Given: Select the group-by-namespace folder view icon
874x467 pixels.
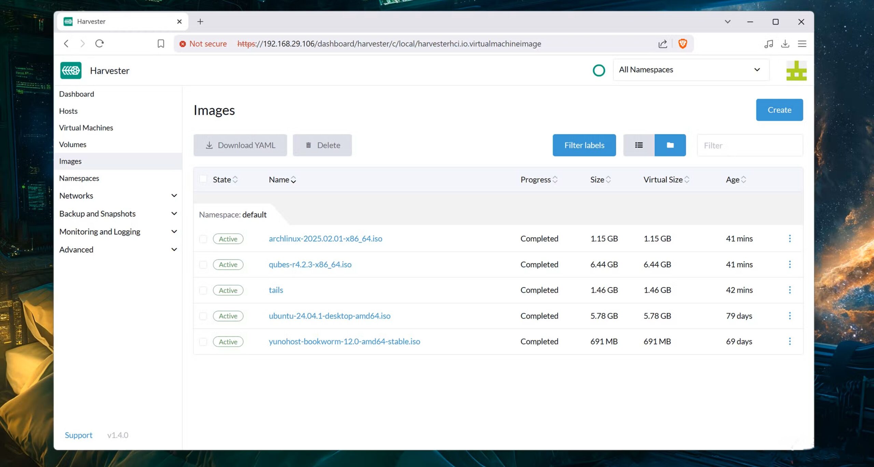Looking at the screenshot, I should 670,145.
